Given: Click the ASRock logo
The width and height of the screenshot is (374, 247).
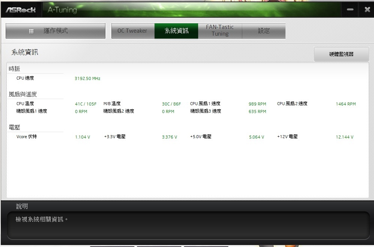Looking at the screenshot, I should 21,10.
